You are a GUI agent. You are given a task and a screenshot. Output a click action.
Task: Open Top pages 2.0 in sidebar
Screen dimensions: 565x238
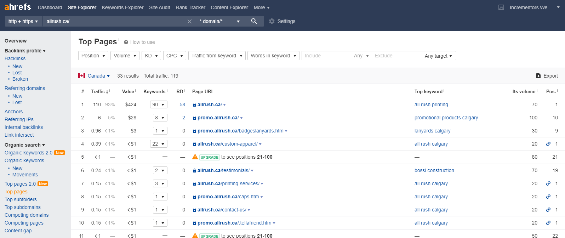[x=20, y=184]
